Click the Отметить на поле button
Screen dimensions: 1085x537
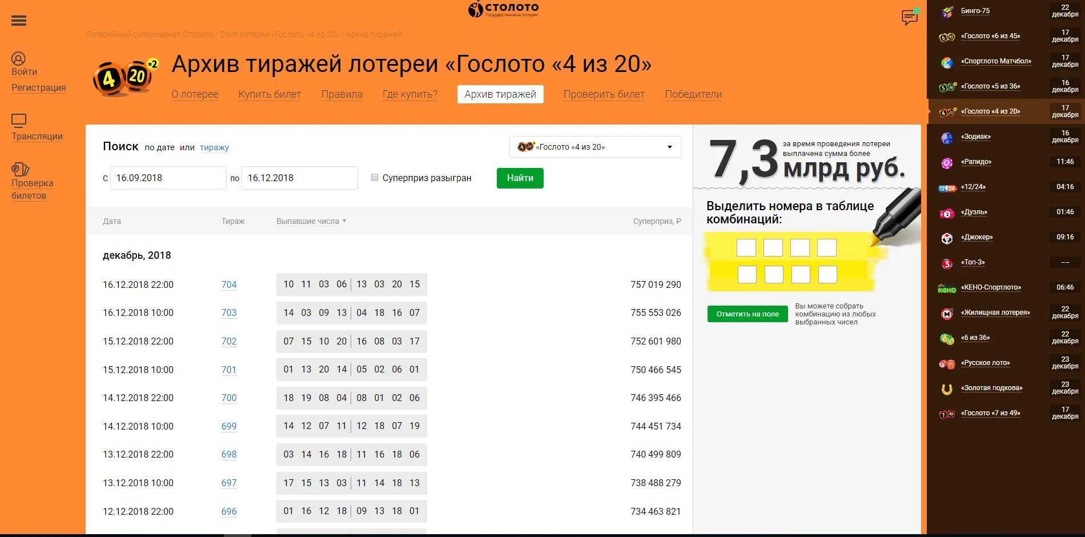coord(748,314)
